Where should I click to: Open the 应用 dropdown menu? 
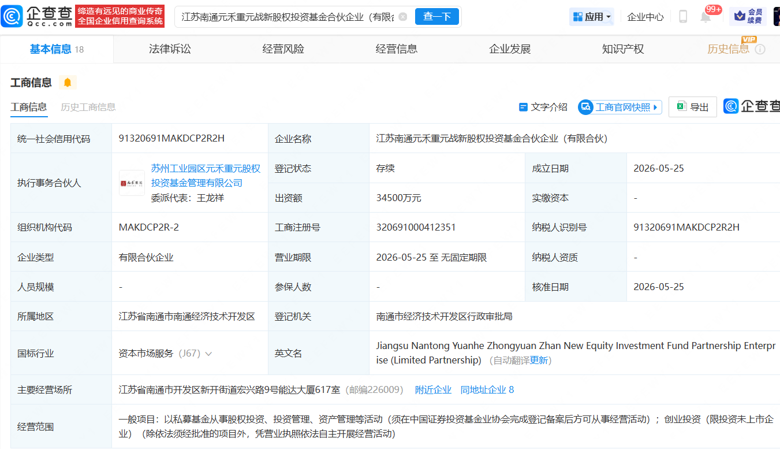tap(592, 17)
